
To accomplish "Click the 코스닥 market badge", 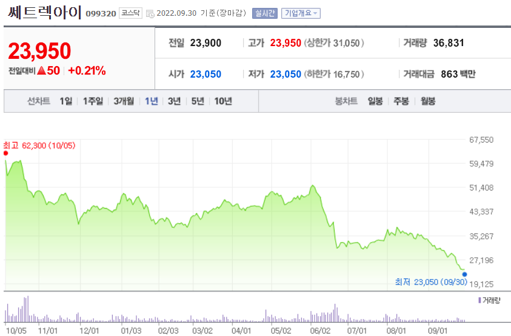I will (130, 13).
